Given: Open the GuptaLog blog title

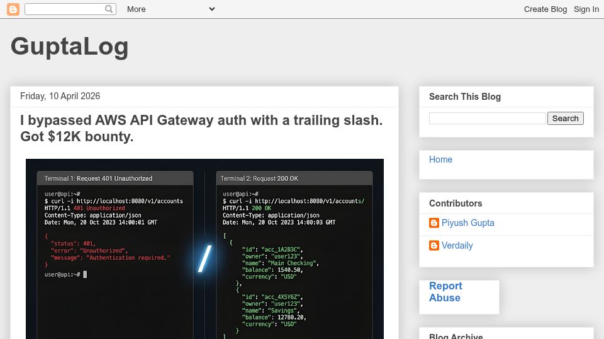Looking at the screenshot, I should pos(69,46).
